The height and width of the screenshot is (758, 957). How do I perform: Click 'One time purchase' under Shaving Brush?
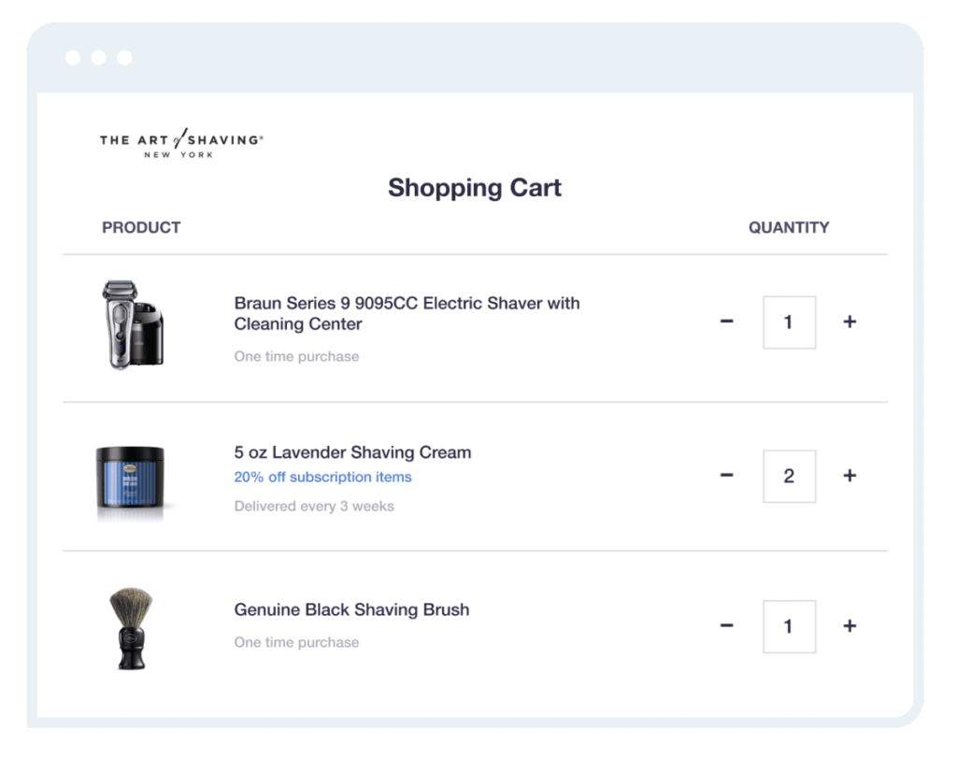296,642
